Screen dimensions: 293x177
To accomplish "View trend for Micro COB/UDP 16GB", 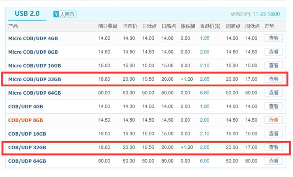I will point(273,65).
